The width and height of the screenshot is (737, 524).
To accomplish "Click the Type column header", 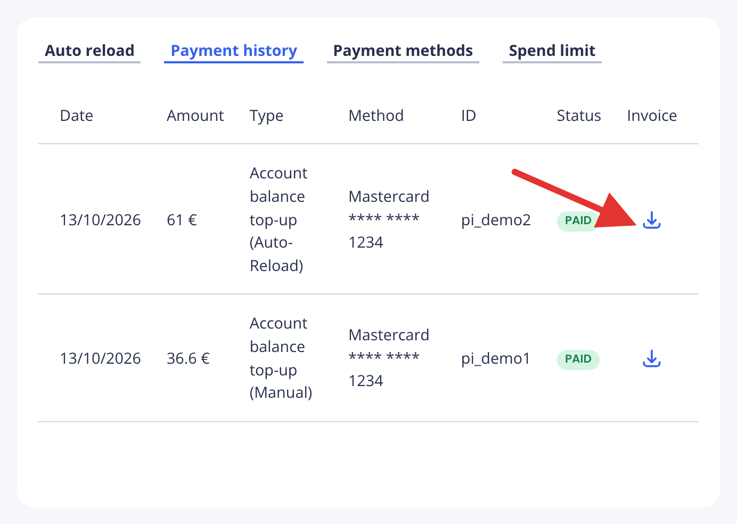I will tap(266, 116).
